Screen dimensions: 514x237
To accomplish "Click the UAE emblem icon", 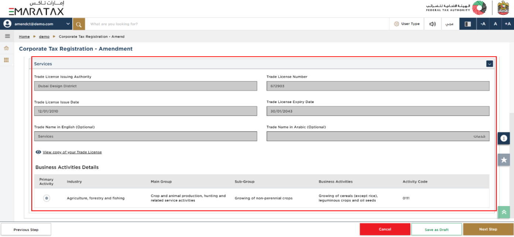I will [503, 8].
